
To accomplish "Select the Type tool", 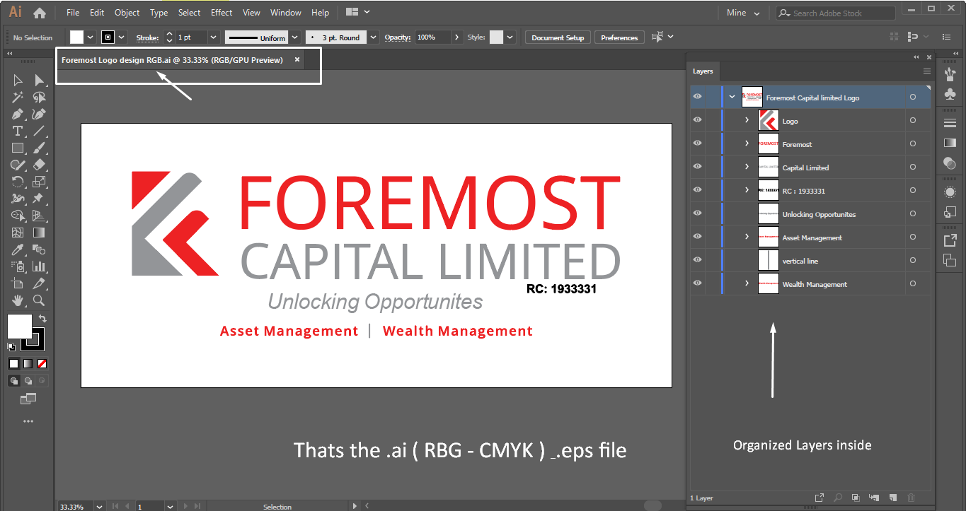I will point(18,131).
